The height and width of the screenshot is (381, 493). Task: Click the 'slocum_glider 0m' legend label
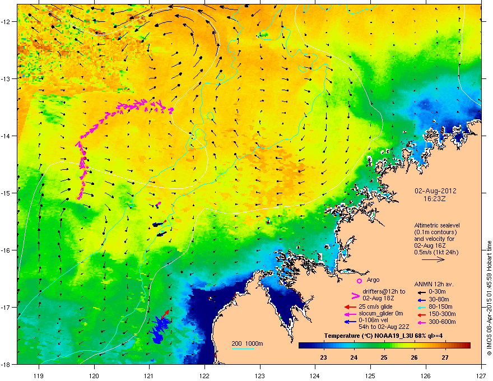click(x=381, y=314)
